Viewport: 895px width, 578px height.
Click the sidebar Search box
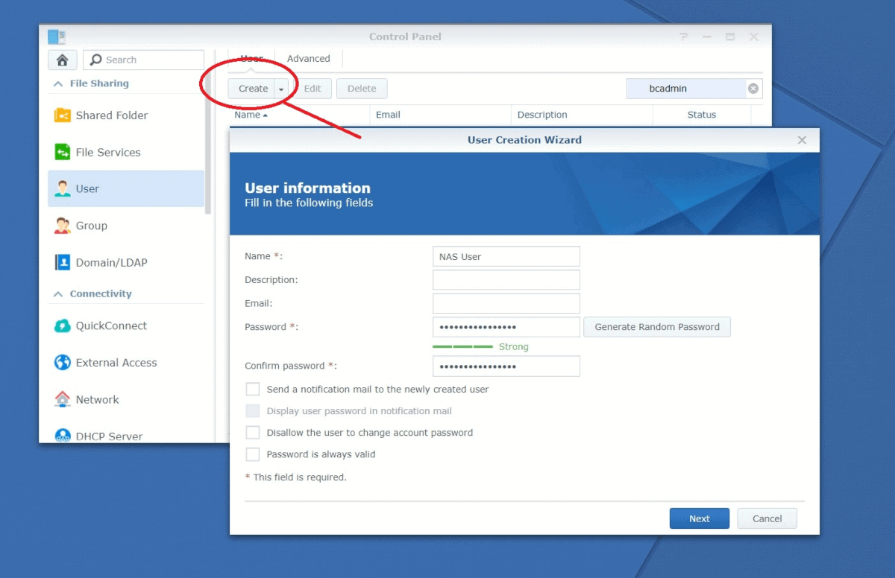coord(143,60)
